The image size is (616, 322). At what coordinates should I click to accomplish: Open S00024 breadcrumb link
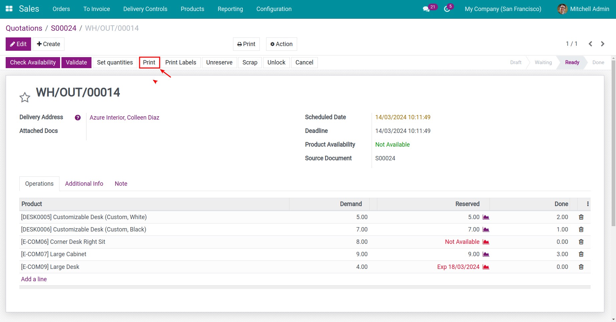pos(63,28)
